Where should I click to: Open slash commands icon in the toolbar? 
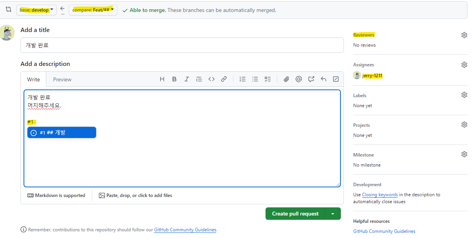point(336,79)
